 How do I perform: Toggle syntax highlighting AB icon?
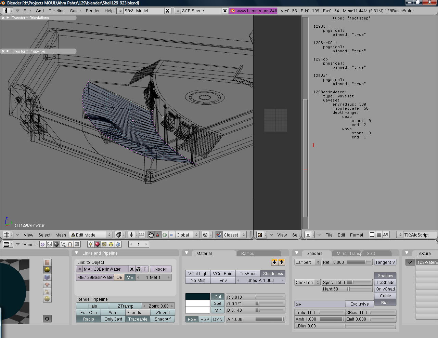(x=386, y=235)
